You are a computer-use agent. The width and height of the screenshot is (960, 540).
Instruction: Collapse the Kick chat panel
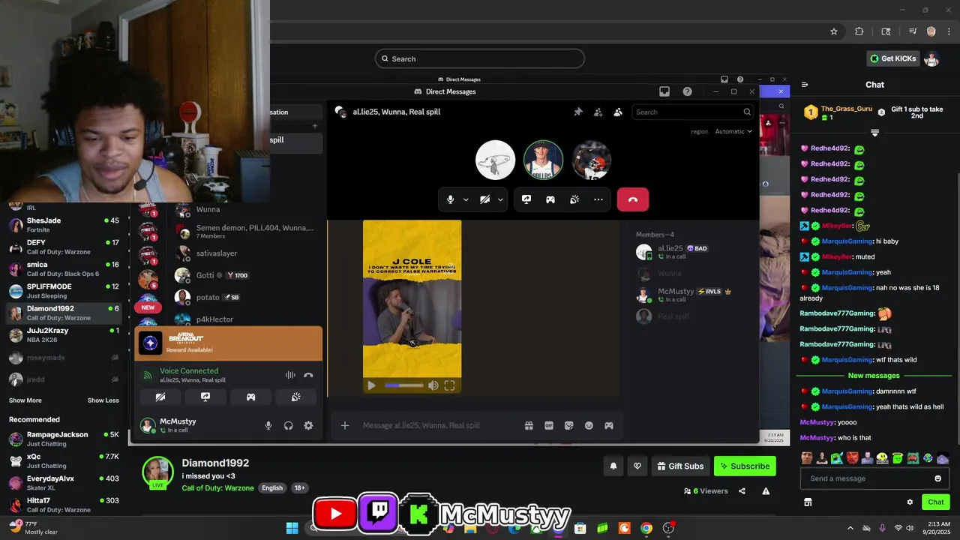[x=805, y=85]
